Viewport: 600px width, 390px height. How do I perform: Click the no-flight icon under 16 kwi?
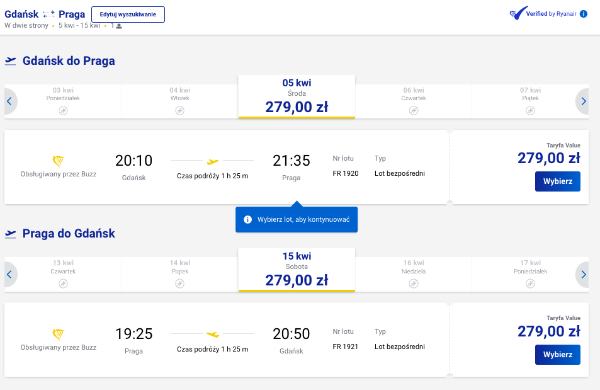pyautogui.click(x=414, y=284)
